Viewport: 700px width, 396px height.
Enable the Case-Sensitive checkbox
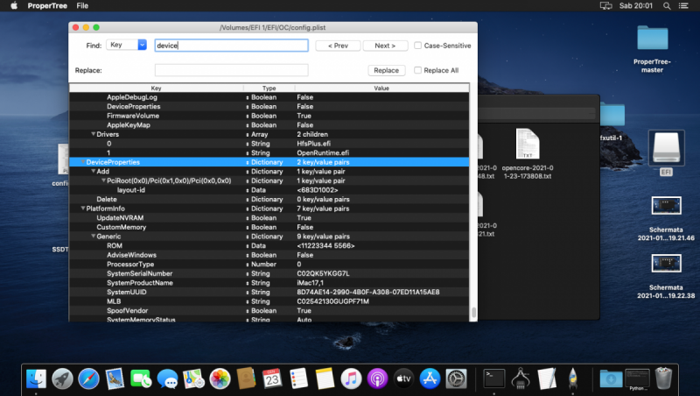click(x=418, y=46)
